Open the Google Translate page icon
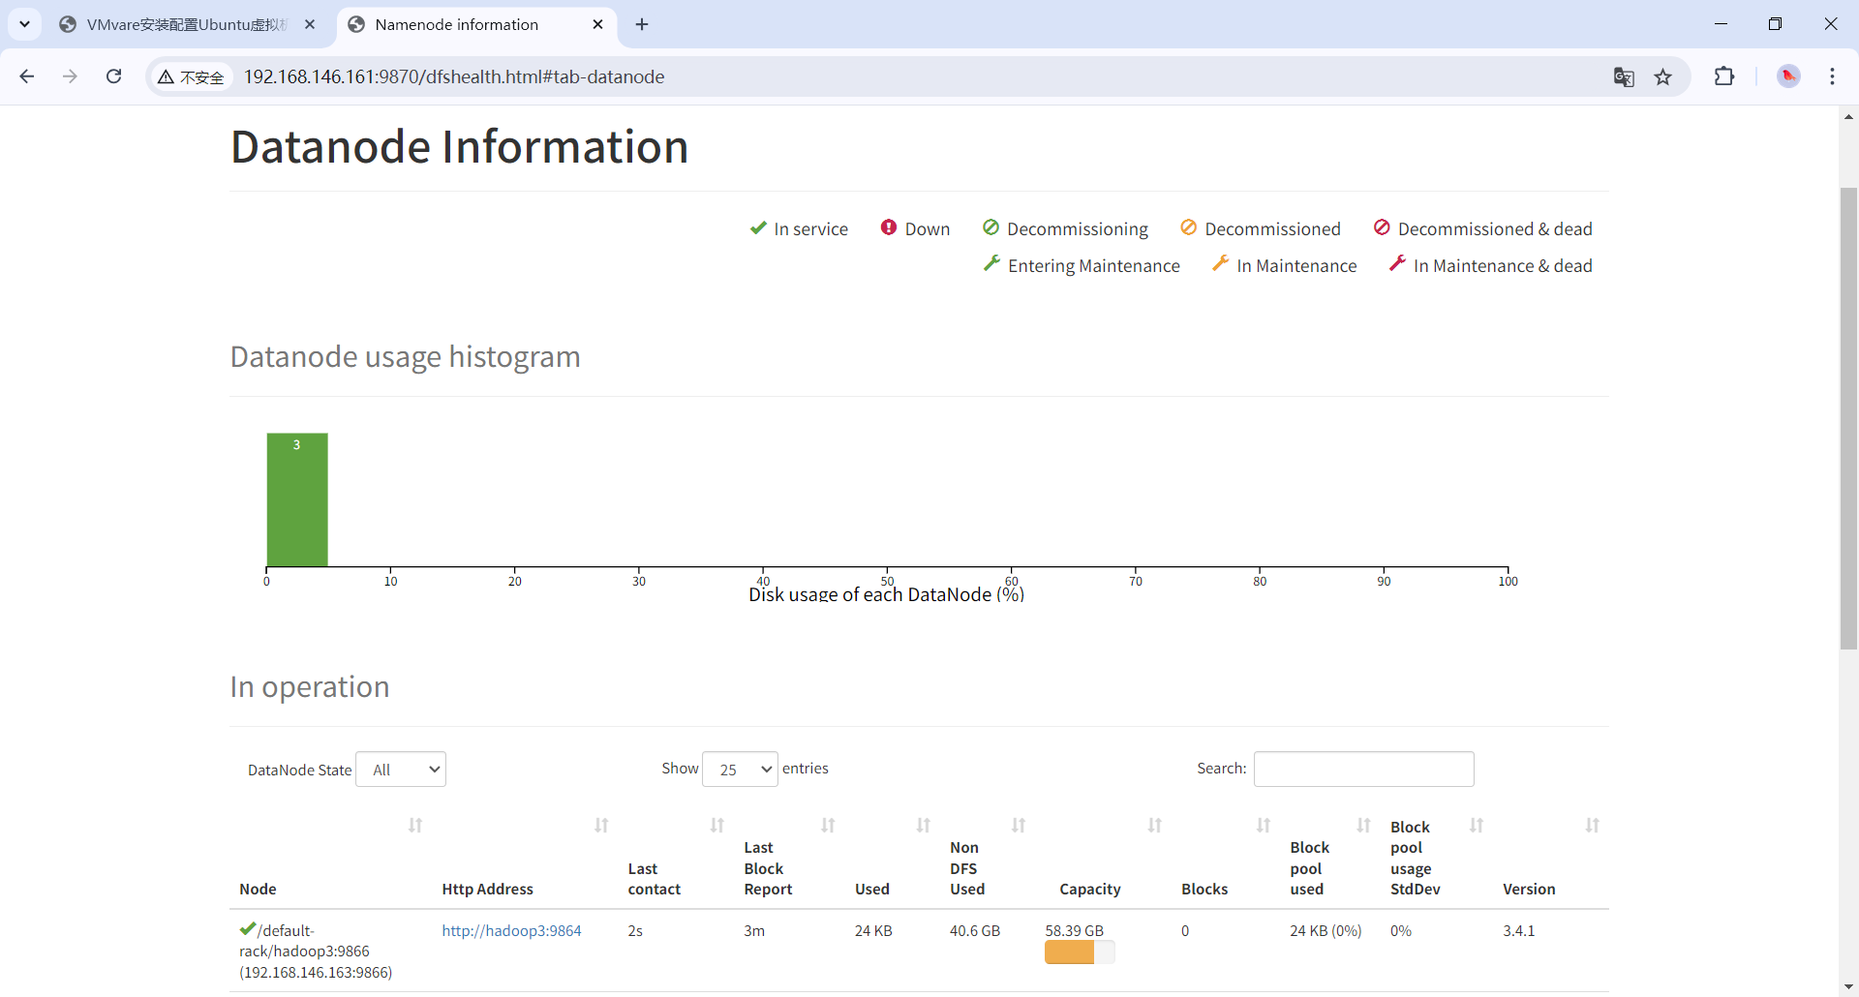This screenshot has height=997, width=1859. click(x=1624, y=77)
